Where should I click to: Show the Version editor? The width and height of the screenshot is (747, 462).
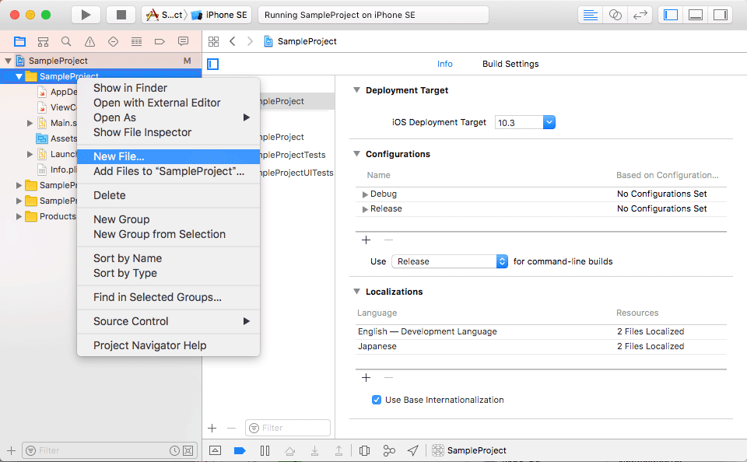coord(640,15)
